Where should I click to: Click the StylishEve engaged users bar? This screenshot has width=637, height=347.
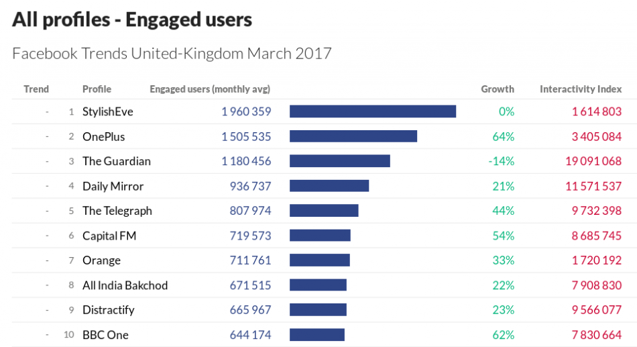coord(372,111)
